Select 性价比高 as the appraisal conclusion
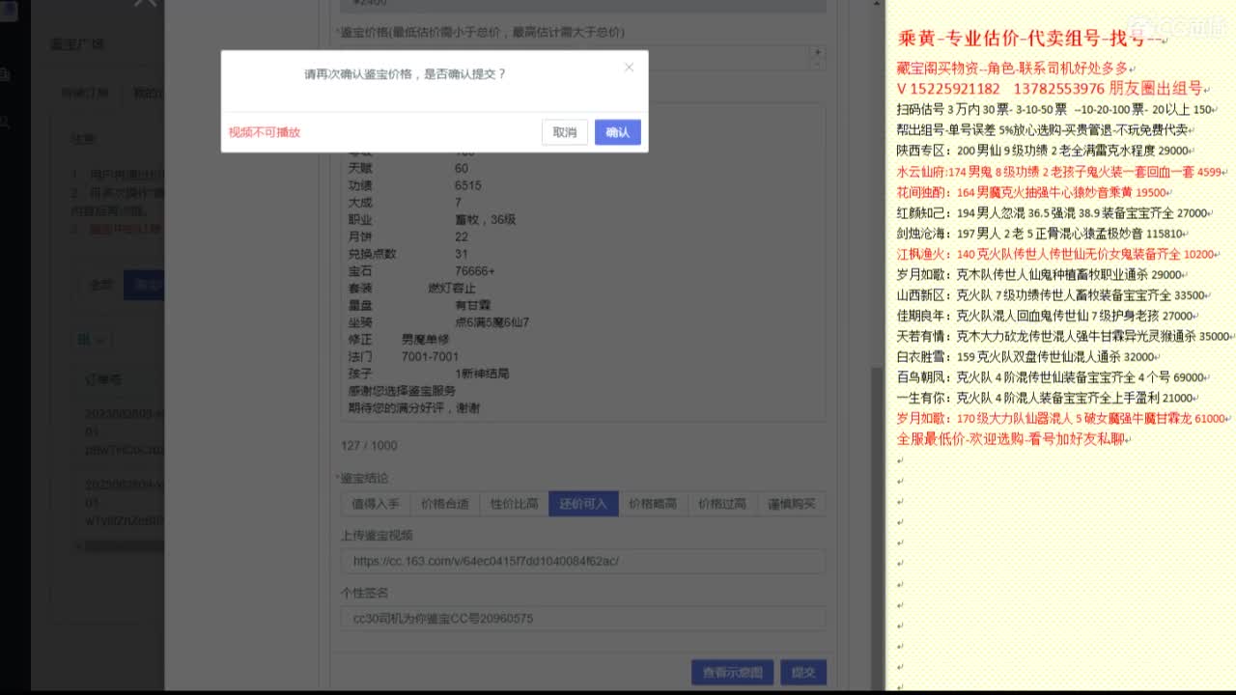Image resolution: width=1236 pixels, height=695 pixels. (515, 504)
